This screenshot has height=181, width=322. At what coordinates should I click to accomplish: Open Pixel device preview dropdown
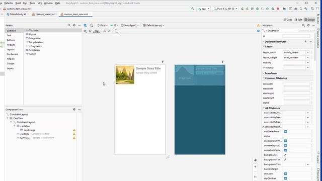tap(103, 26)
